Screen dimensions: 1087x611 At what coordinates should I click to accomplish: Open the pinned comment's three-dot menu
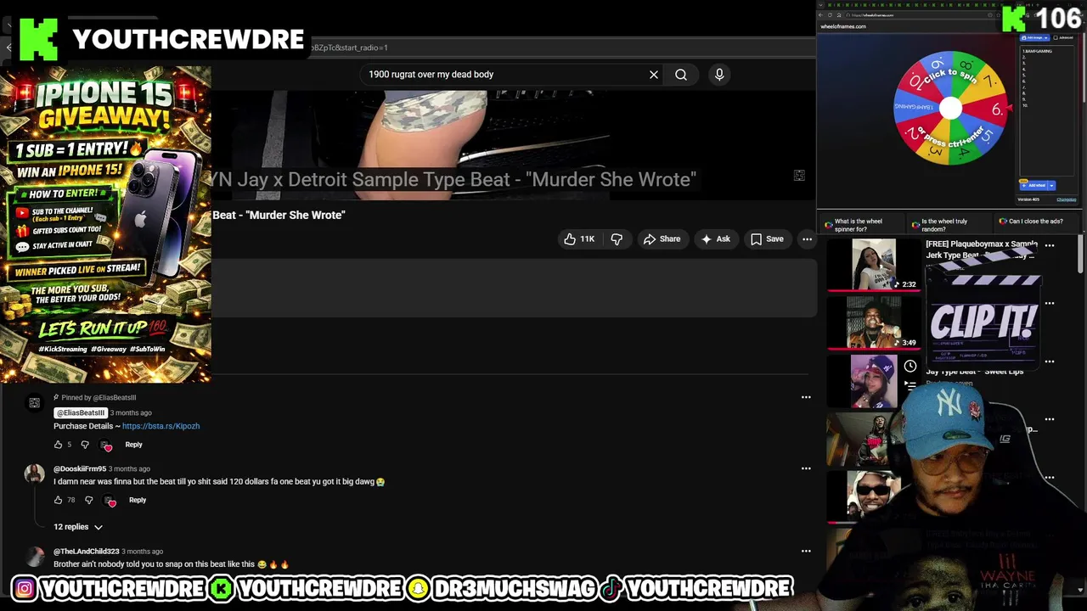click(806, 397)
